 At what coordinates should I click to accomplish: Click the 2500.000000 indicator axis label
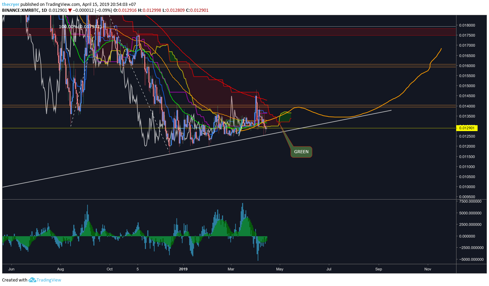470,224
